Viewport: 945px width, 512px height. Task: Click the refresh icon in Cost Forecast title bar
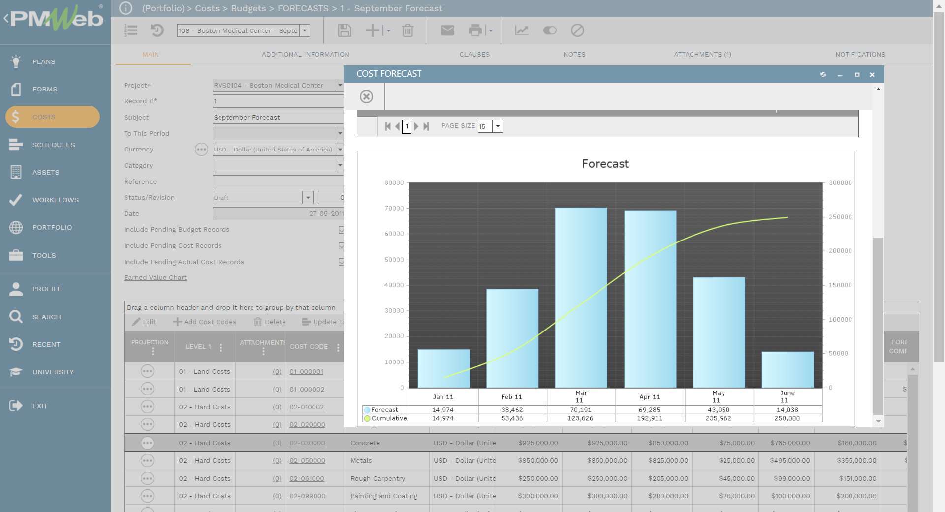(823, 74)
